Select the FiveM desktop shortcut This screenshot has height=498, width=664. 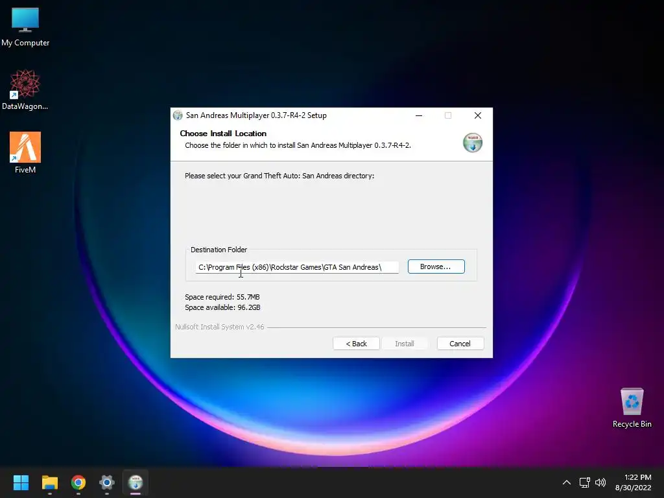click(x=25, y=152)
